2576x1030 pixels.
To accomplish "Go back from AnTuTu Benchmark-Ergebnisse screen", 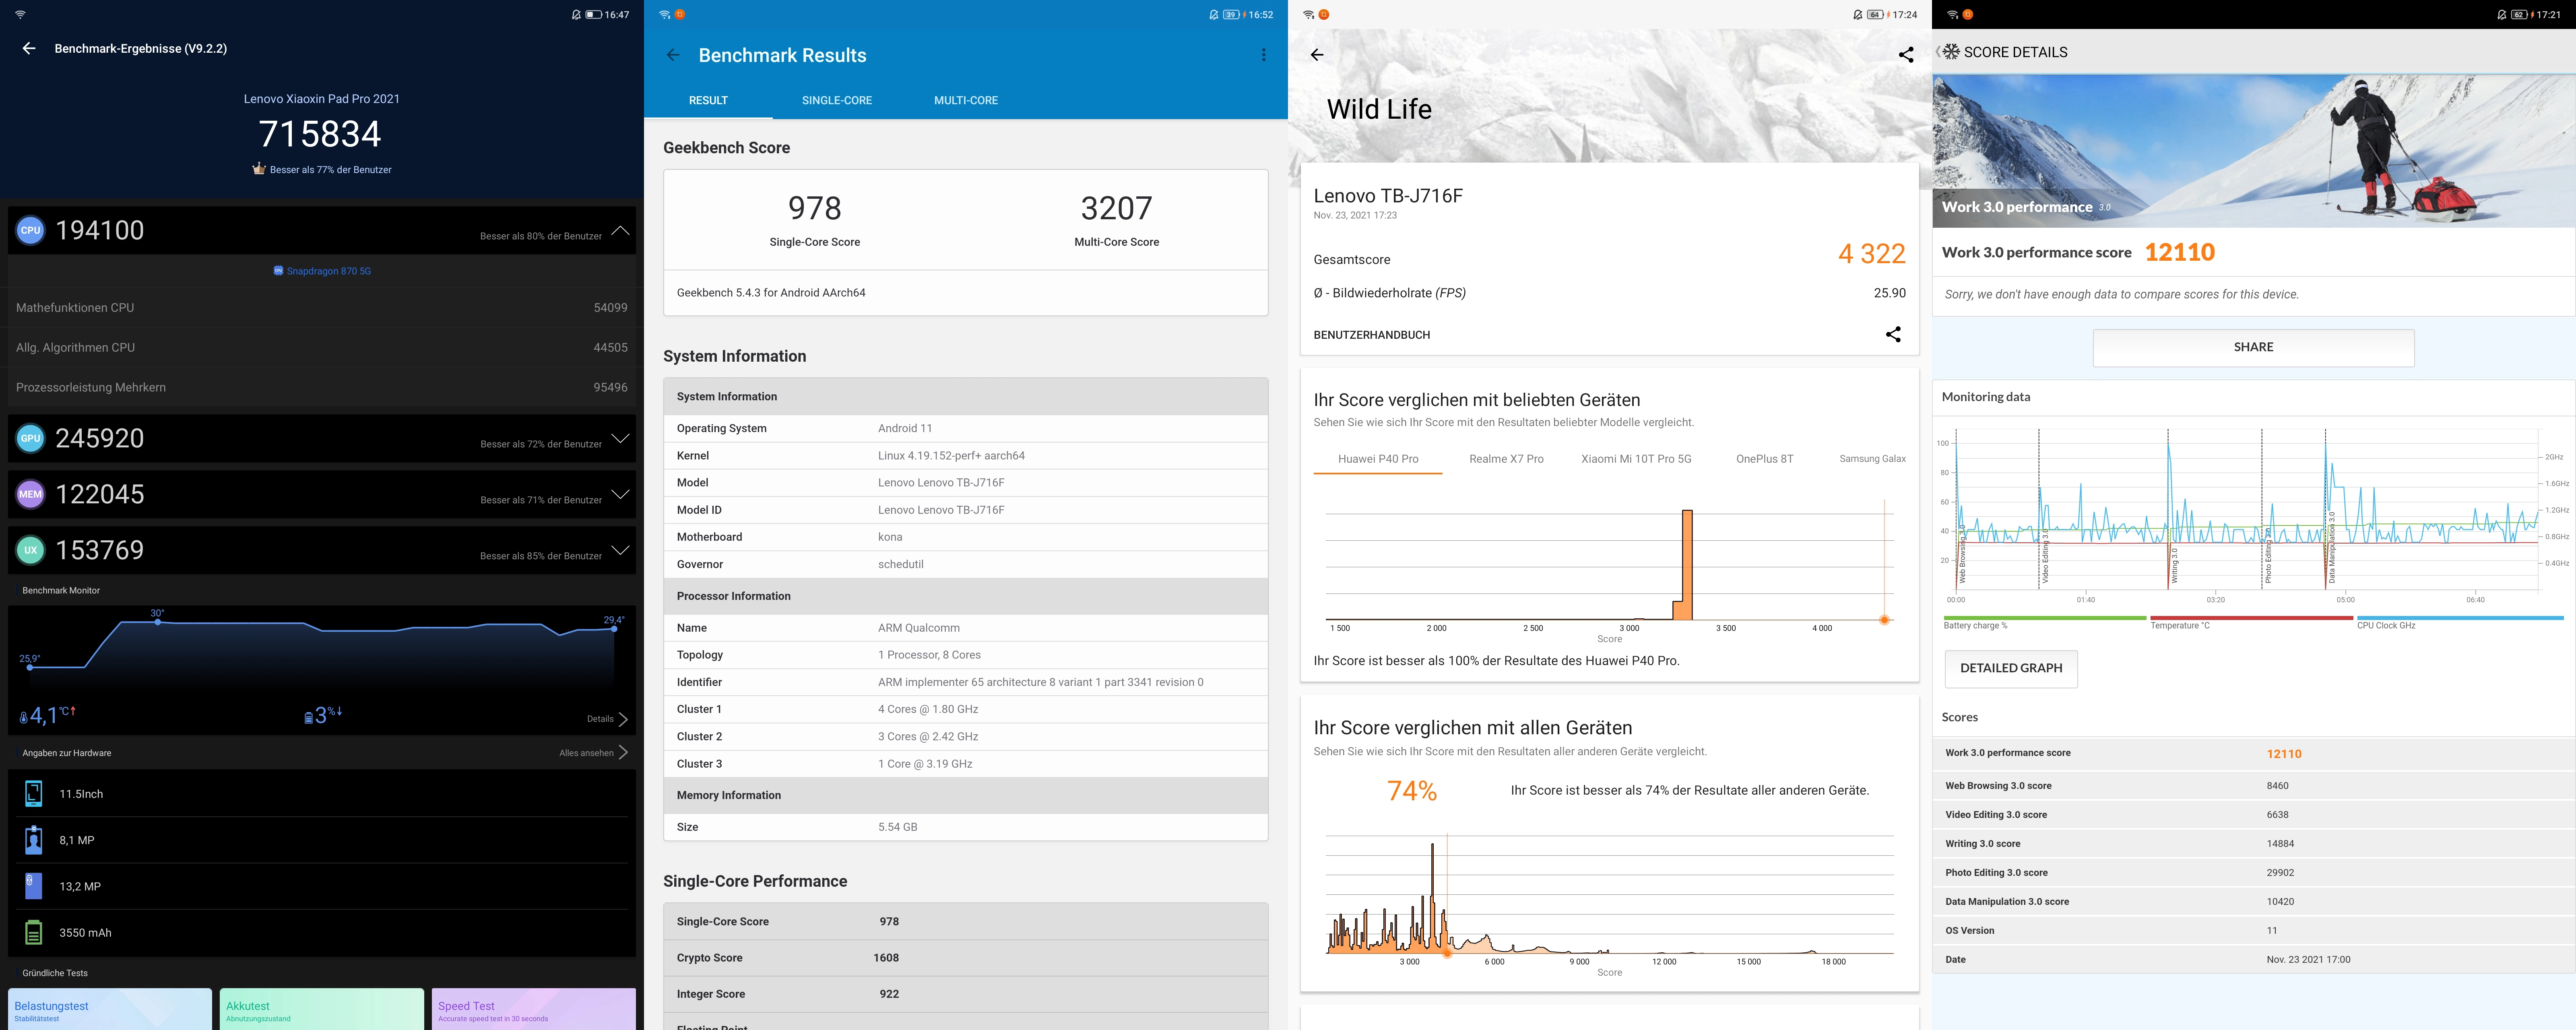I will (29, 48).
